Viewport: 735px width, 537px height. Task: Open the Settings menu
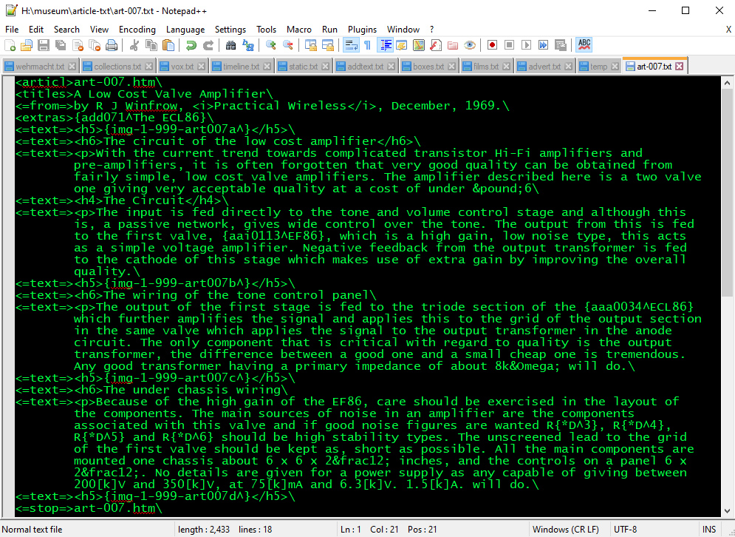click(x=230, y=30)
